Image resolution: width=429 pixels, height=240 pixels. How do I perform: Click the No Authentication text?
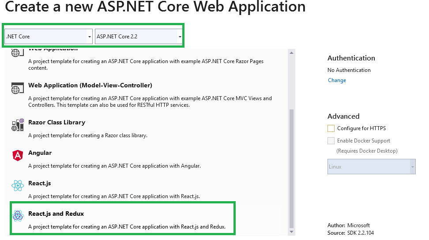click(x=349, y=70)
